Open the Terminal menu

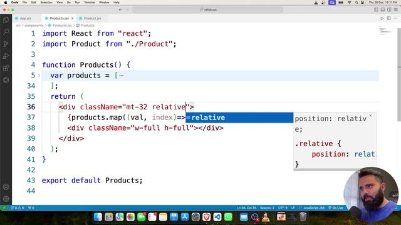(x=89, y=2)
